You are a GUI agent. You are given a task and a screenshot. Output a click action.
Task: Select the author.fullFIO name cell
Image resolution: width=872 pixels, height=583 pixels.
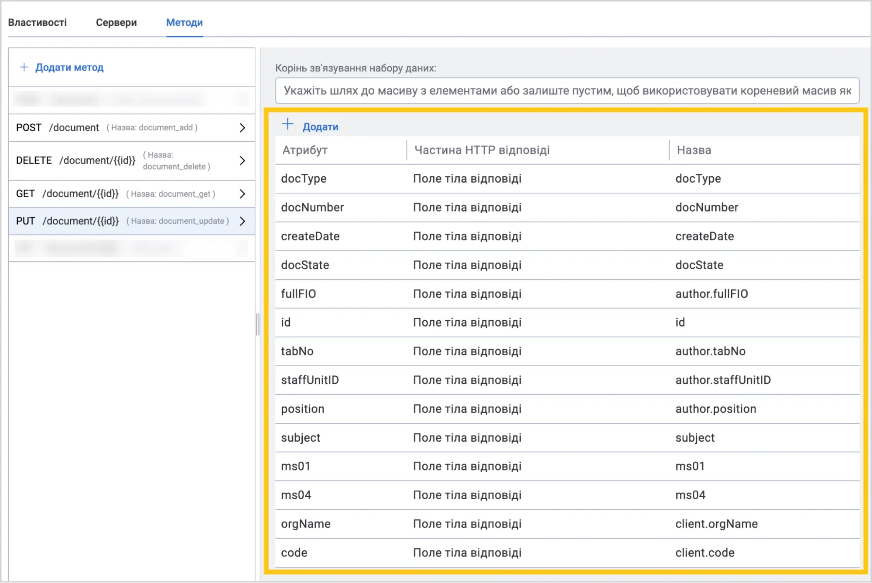[711, 294]
